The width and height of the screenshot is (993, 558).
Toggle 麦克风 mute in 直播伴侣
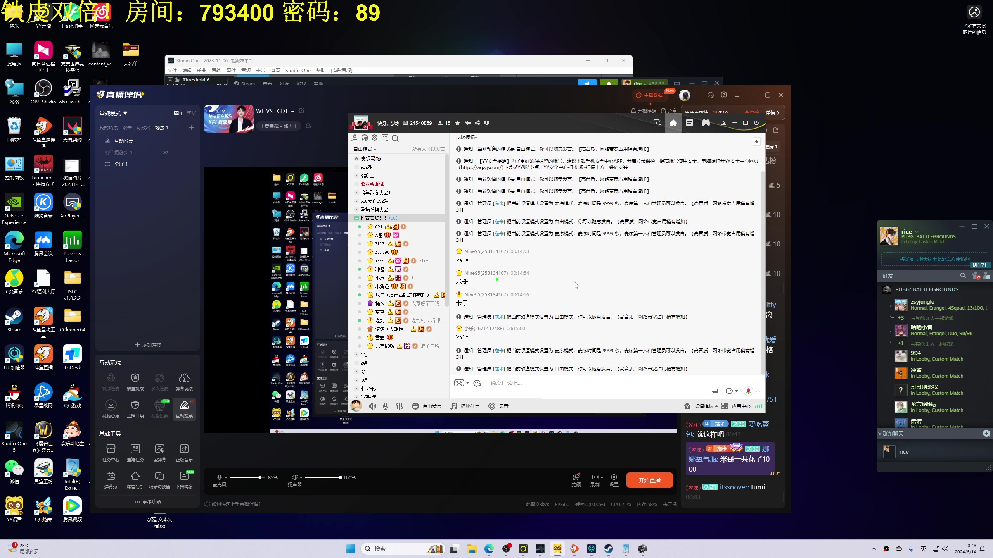pyautogui.click(x=220, y=477)
